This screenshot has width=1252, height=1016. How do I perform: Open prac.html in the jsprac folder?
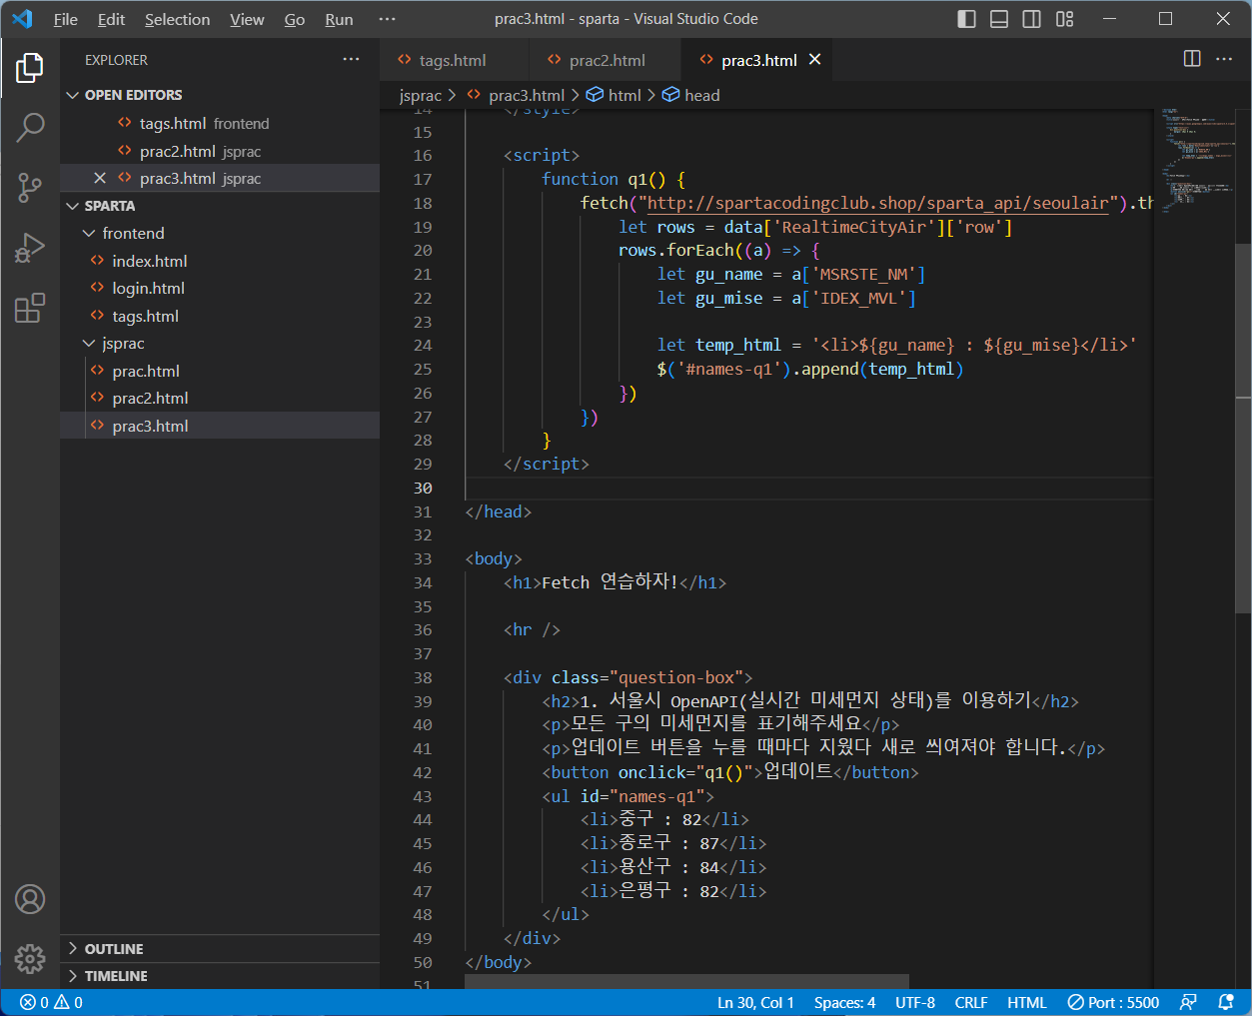click(221, 371)
